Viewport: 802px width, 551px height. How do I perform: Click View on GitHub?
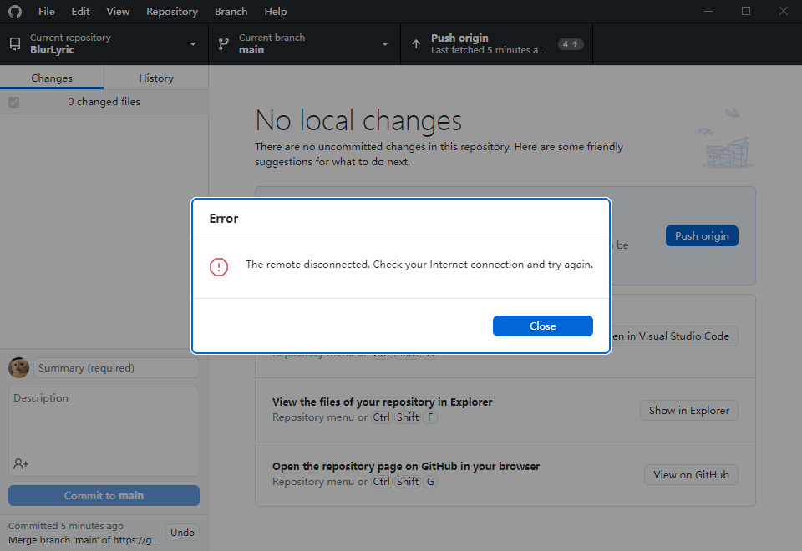(691, 474)
